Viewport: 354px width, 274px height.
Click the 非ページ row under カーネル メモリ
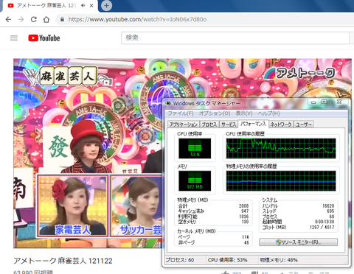(x=213, y=242)
